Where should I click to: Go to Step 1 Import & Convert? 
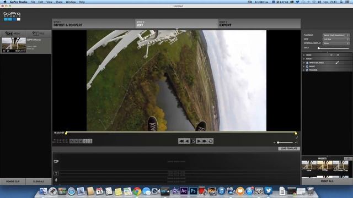[x=94, y=24]
